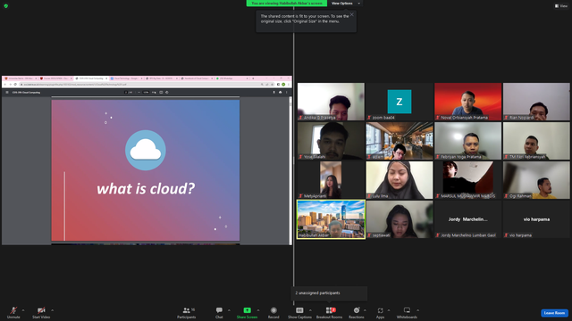The width and height of the screenshot is (572, 321).
Task: Select Rian Nopiardi's video tile
Action: point(536,102)
